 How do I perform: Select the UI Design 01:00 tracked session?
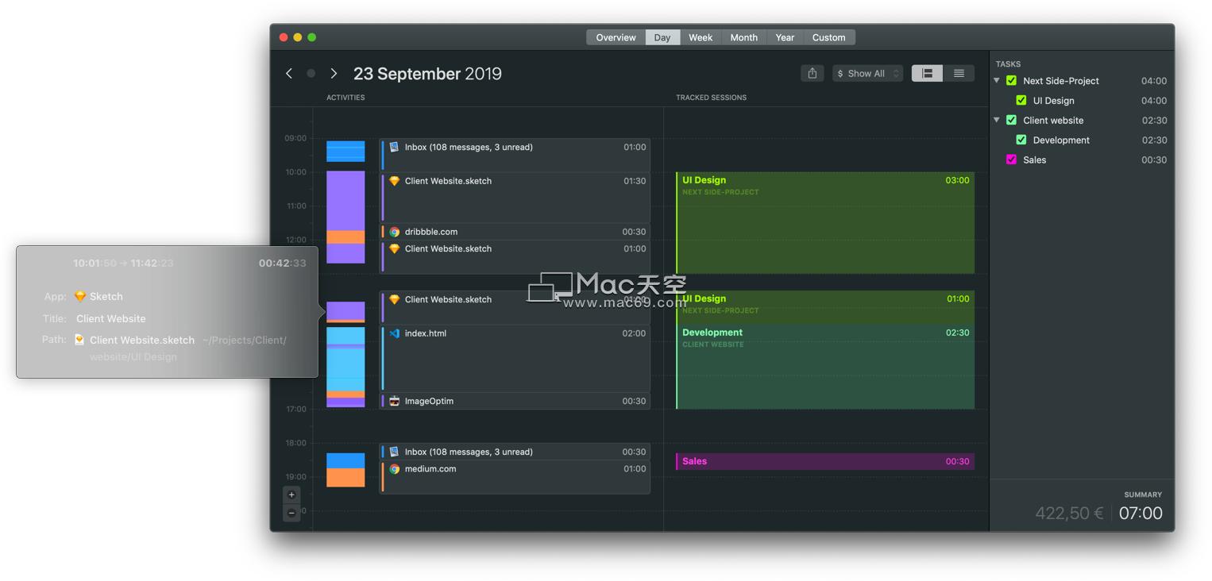[825, 307]
